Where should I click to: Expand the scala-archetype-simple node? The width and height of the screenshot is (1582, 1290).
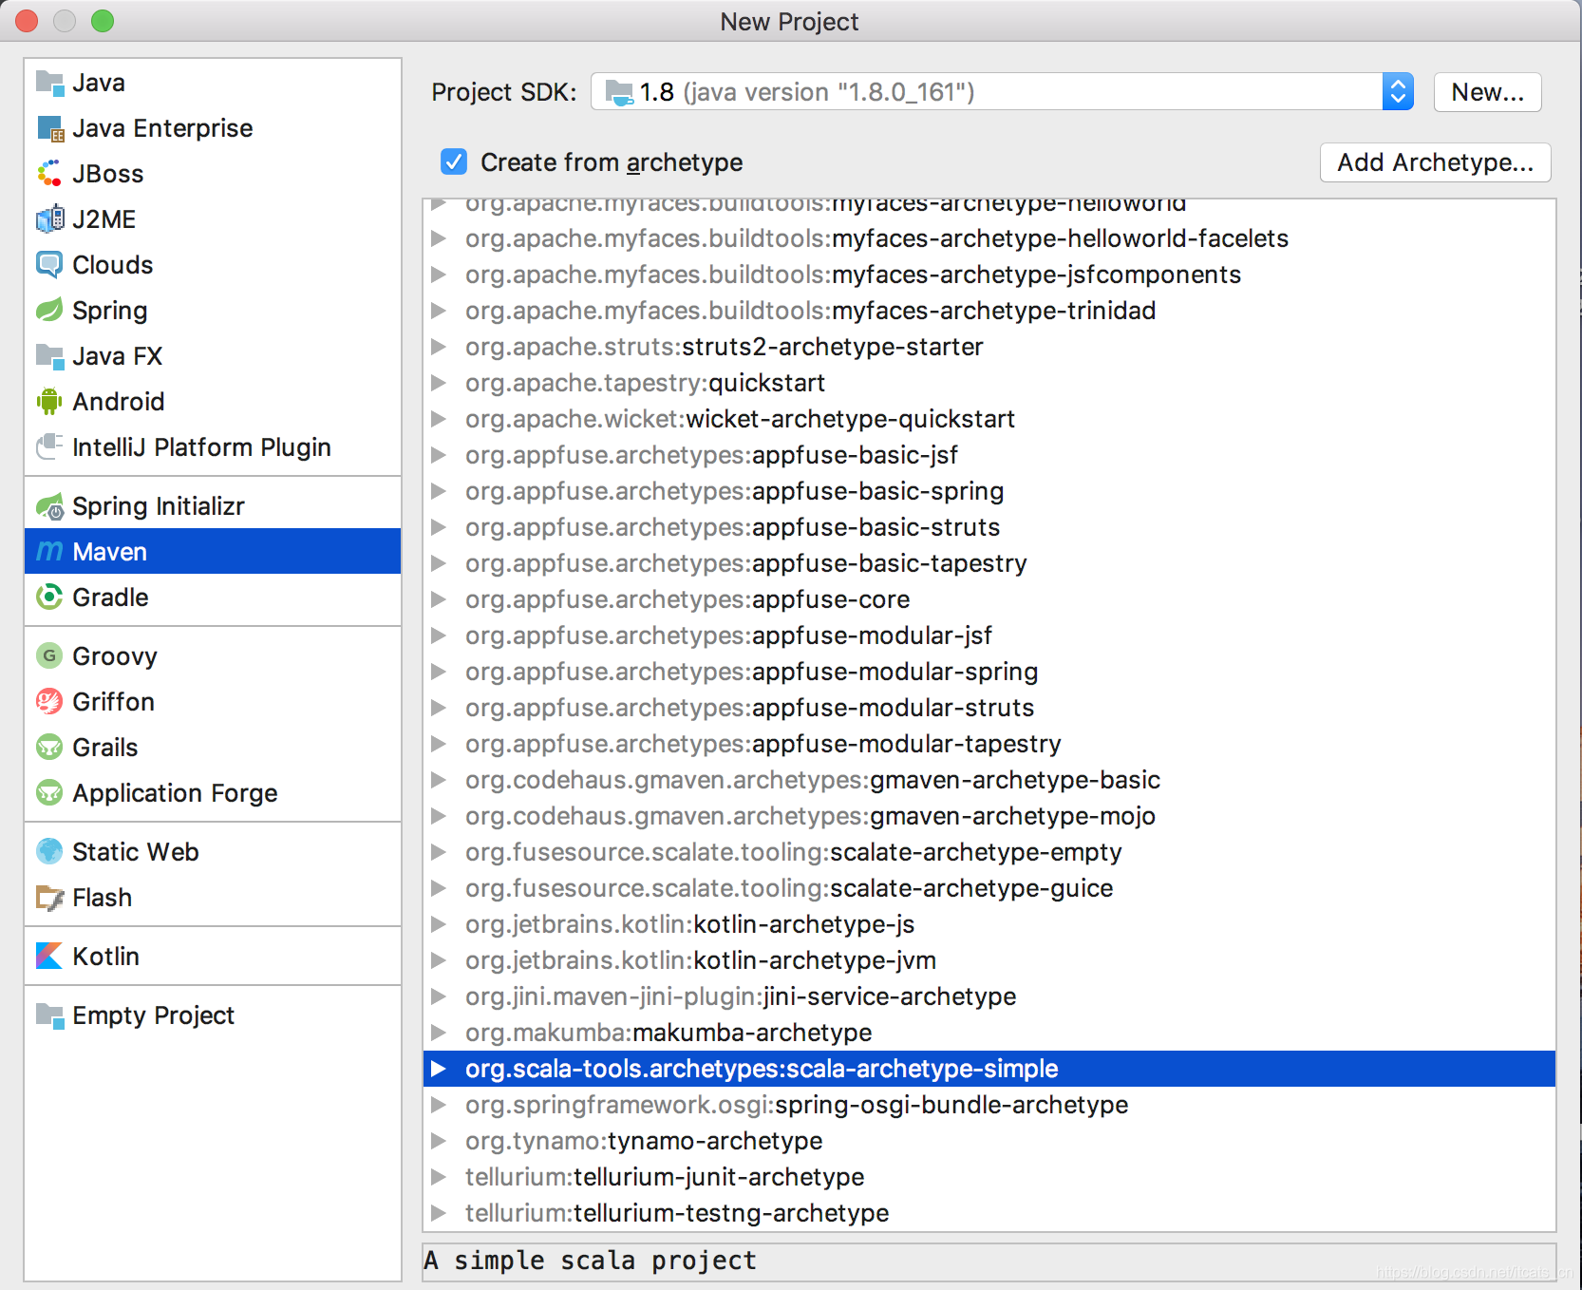439,1069
